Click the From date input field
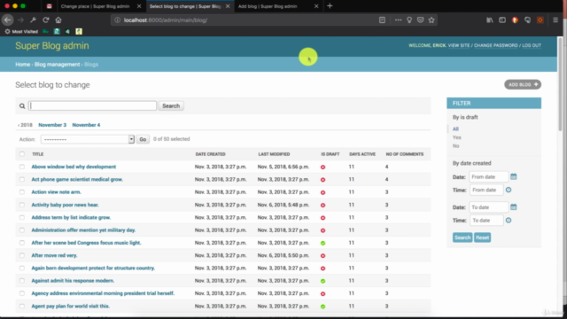Image resolution: width=567 pixels, height=319 pixels. (488, 177)
